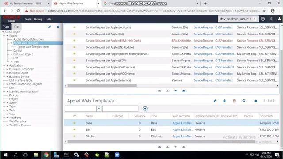The height and width of the screenshot is (159, 283).
Task: Reload the browser page
Action: coord(18,11)
